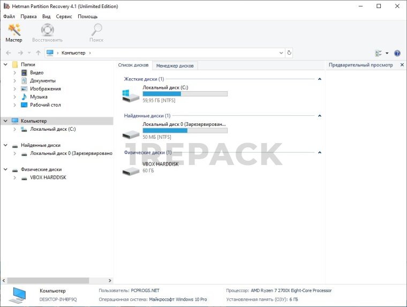Click the refresh button beside the address bar
The width and height of the screenshot is (407, 307).
(289, 53)
